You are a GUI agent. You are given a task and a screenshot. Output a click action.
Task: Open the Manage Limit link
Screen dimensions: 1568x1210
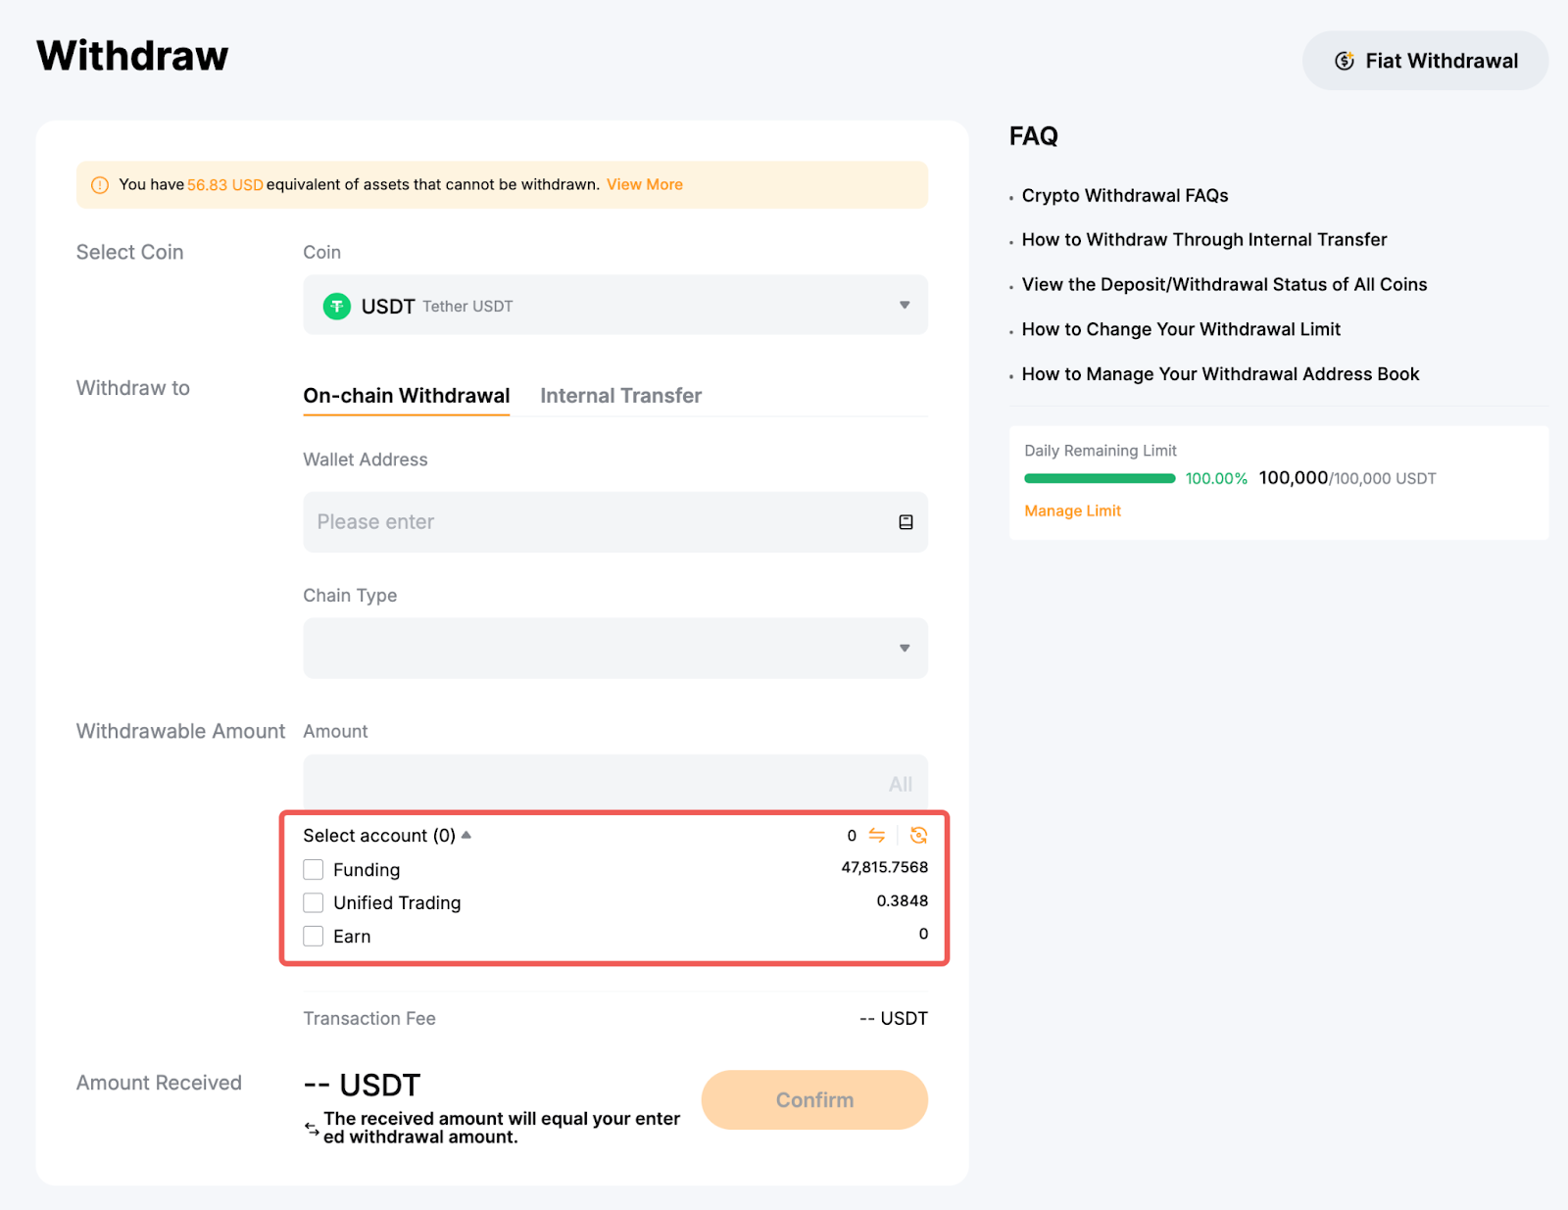tap(1072, 510)
